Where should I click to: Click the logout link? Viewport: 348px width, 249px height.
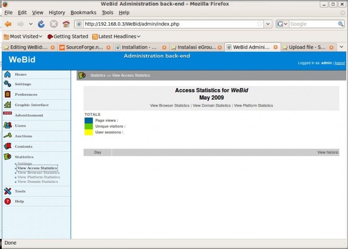click(x=339, y=63)
